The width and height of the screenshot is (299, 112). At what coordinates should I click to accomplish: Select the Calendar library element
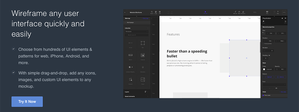(x=143, y=56)
